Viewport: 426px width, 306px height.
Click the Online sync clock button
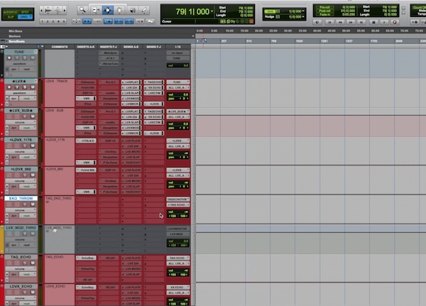click(x=317, y=22)
